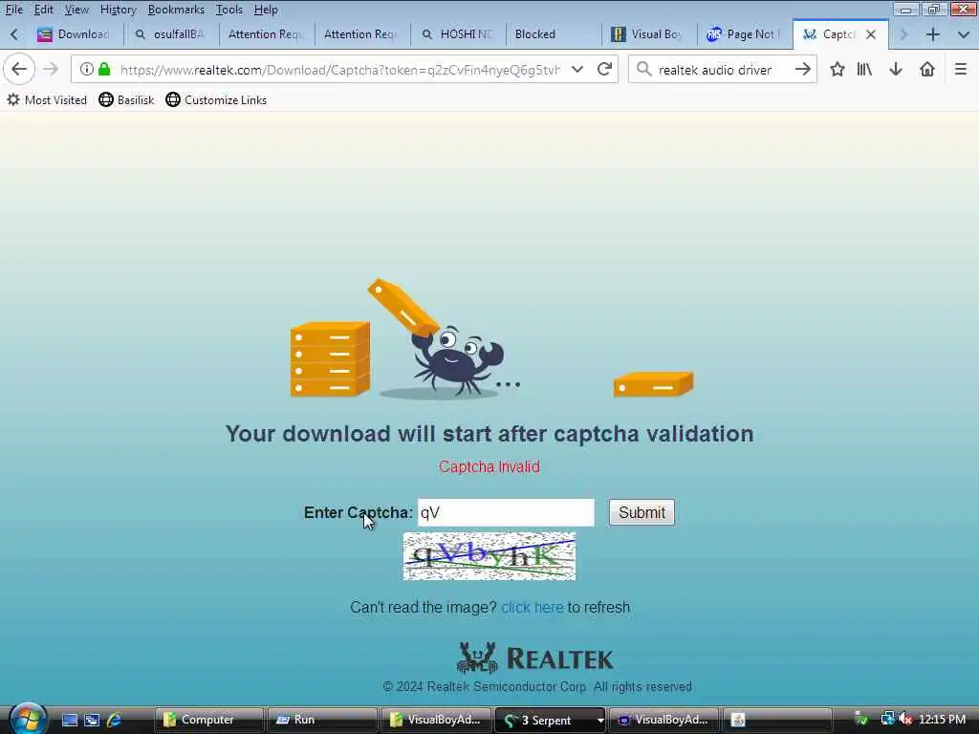Open the Basilisk bookmark
This screenshot has width=979, height=734.
pos(127,99)
